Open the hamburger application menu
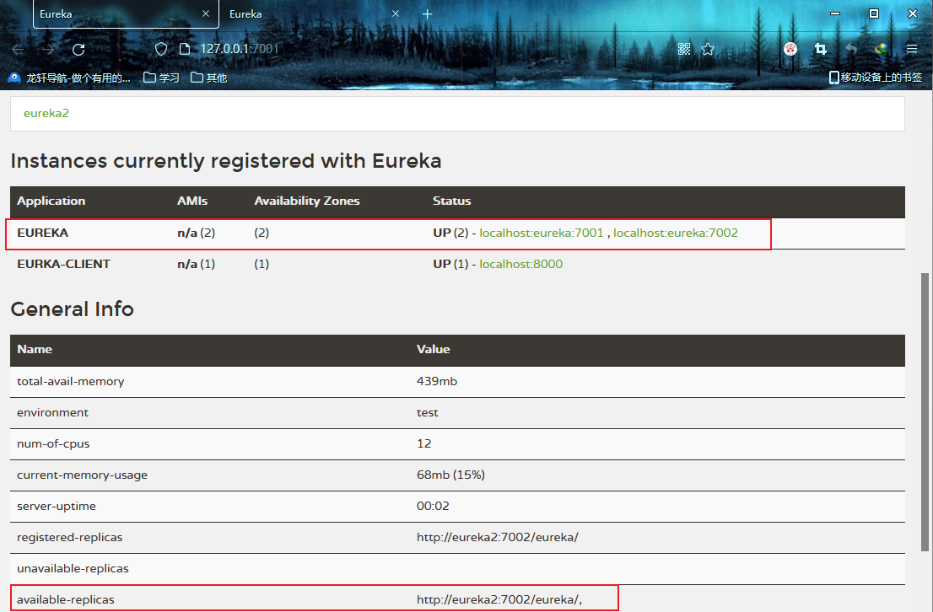The height and width of the screenshot is (612, 933). pyautogui.click(x=912, y=49)
